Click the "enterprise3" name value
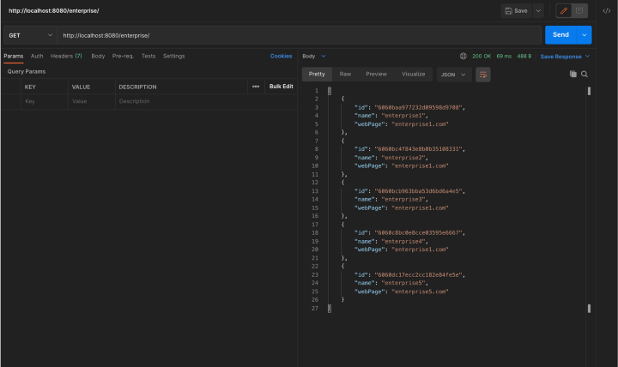 tap(403, 200)
